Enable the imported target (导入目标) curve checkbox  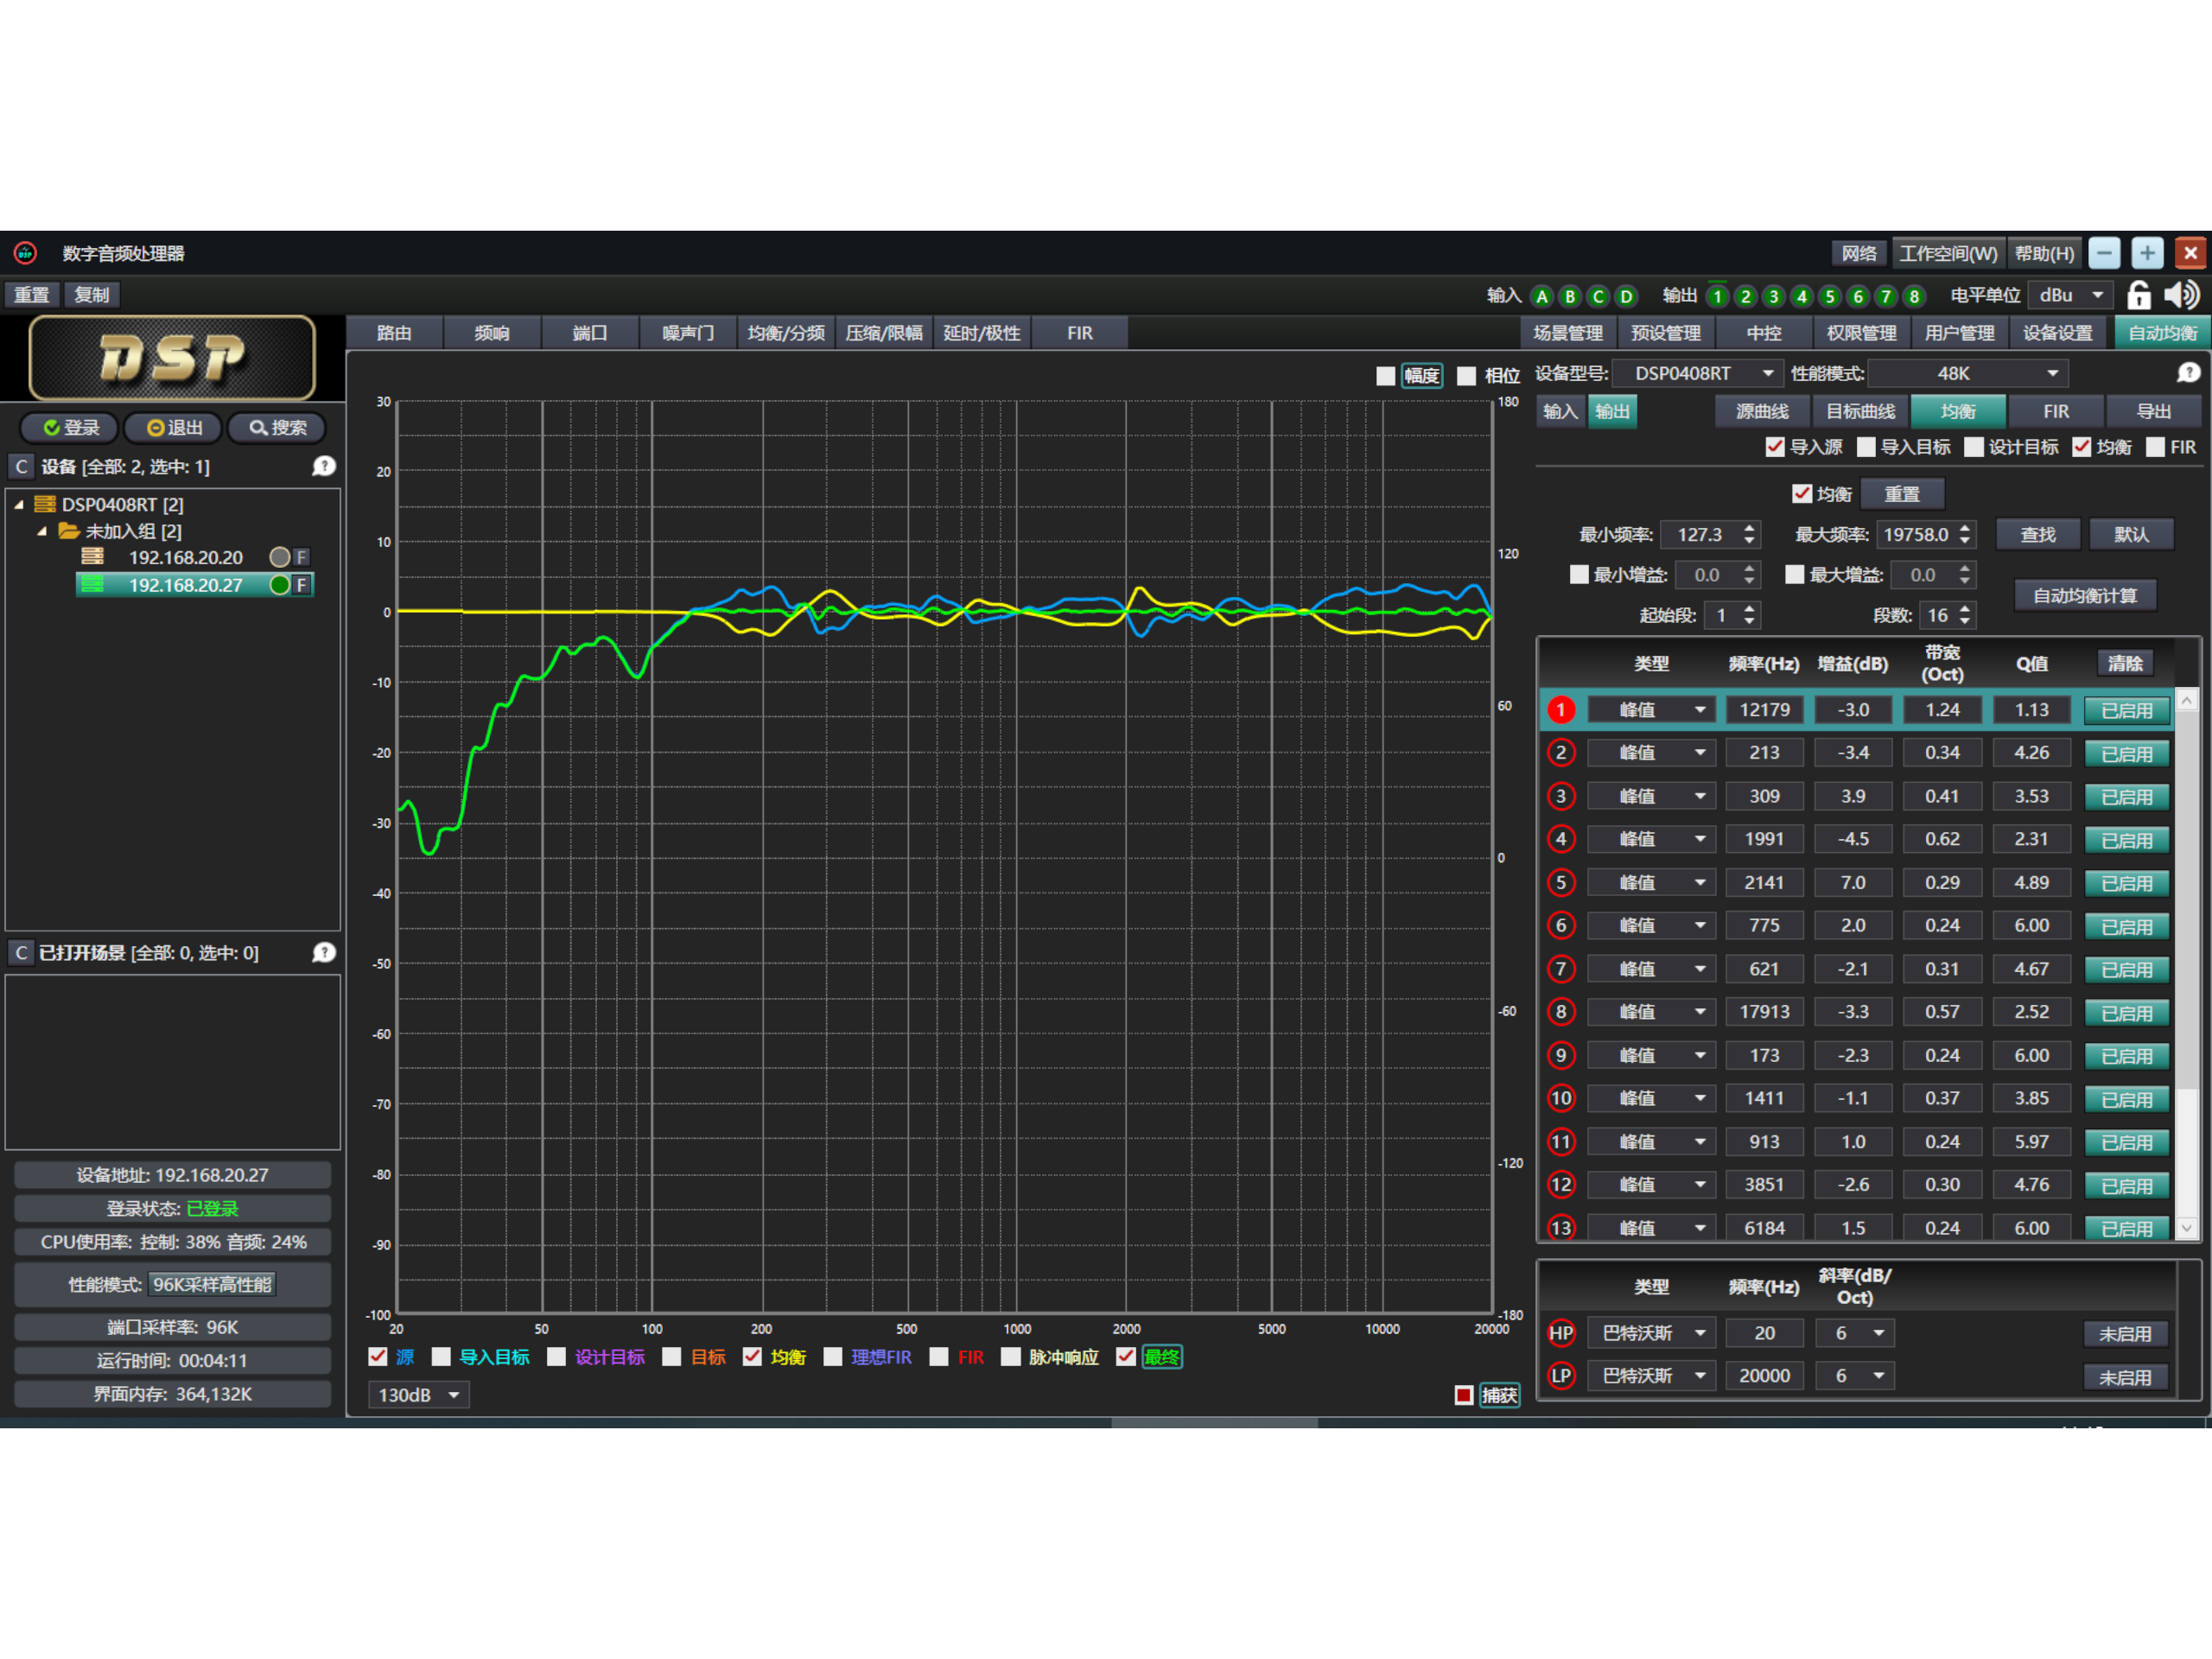point(441,1357)
